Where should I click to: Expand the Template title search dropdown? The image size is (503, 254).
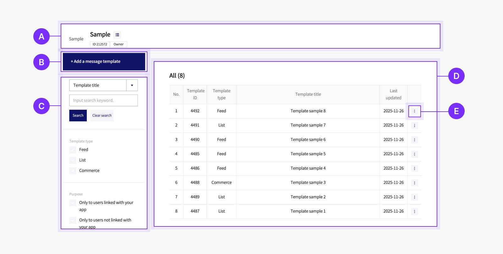[x=98, y=85]
